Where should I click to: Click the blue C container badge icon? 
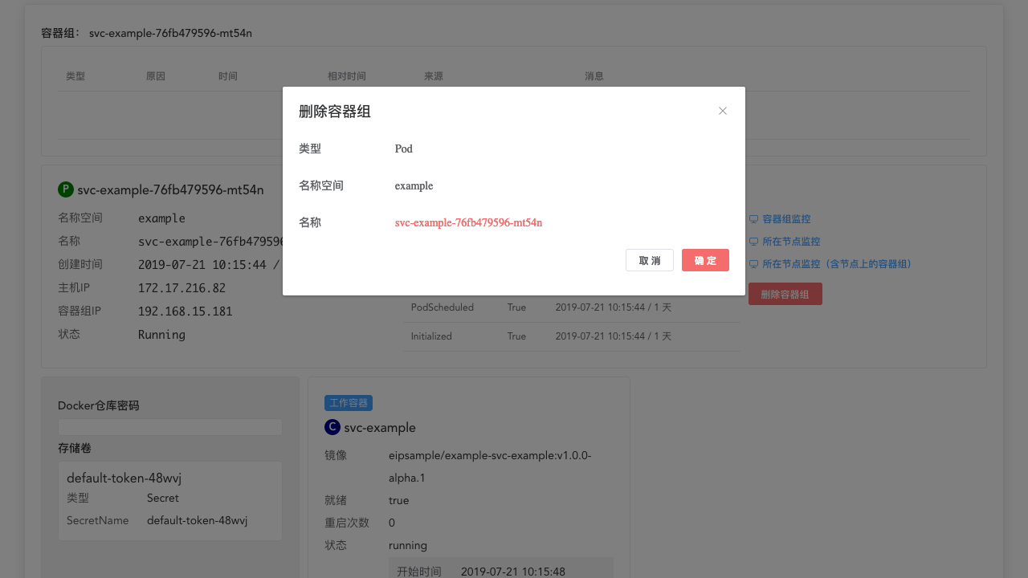(x=332, y=427)
